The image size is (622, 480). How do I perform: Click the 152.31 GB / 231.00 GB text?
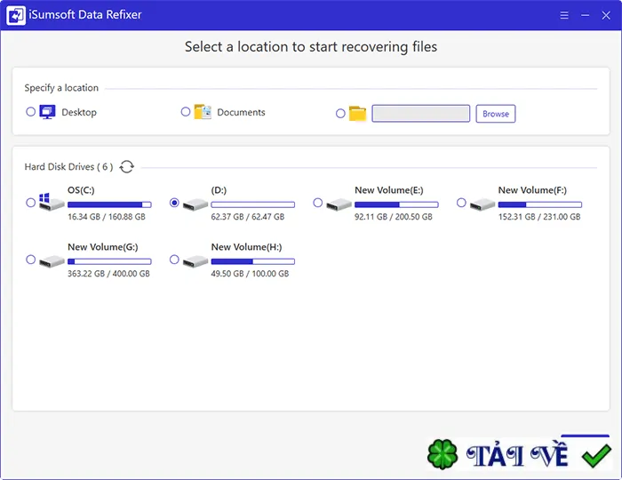(539, 217)
